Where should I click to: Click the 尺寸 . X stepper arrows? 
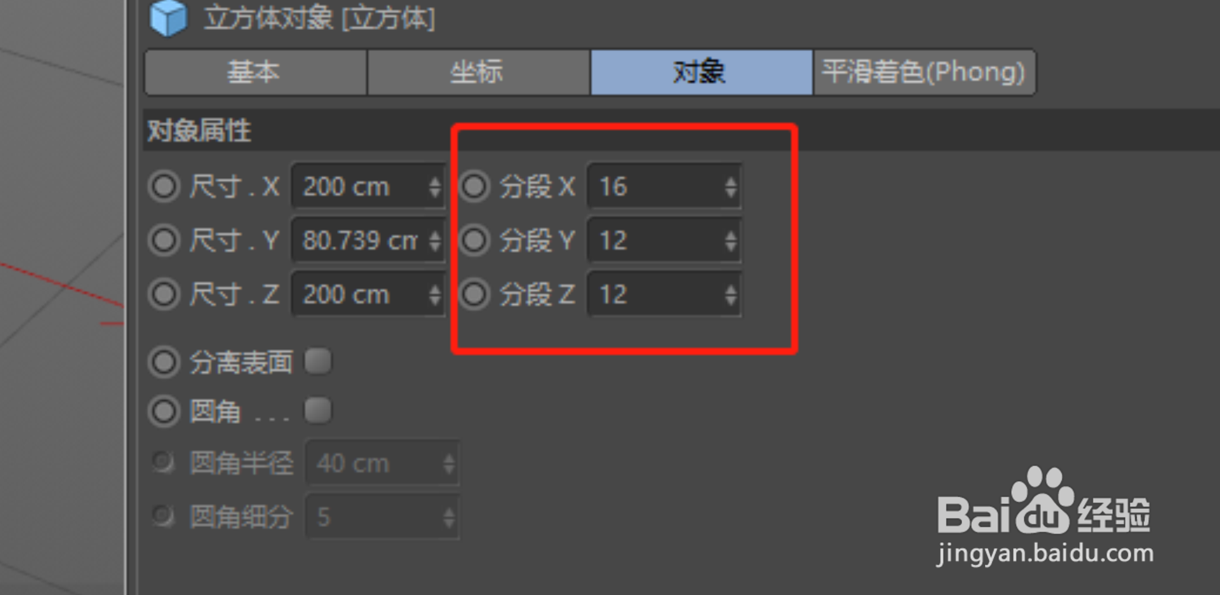434,186
